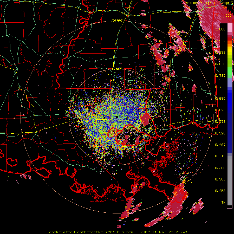Click the 0.520 scale value
This screenshot has height=234, width=234.
tap(220, 133)
